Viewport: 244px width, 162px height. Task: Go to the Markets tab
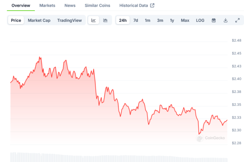pos(47,6)
